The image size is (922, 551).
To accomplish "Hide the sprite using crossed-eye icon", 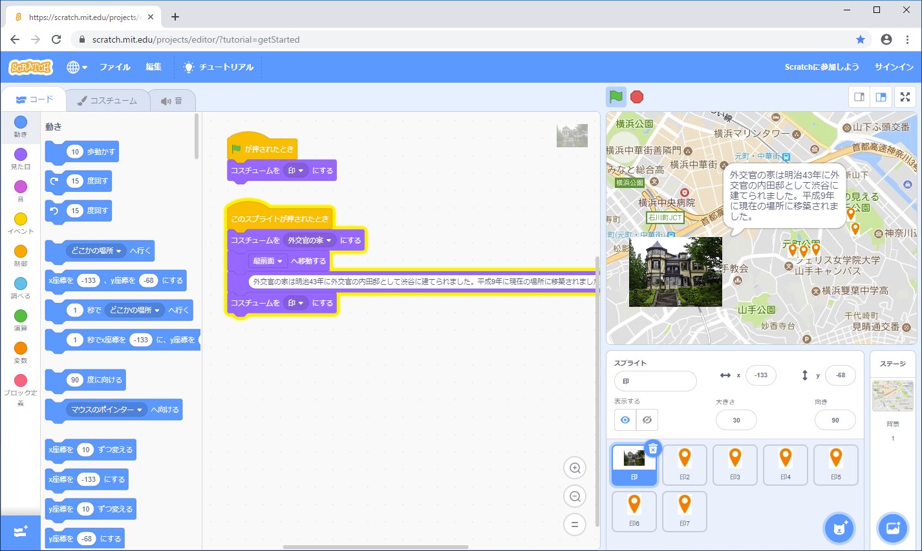I will click(647, 420).
